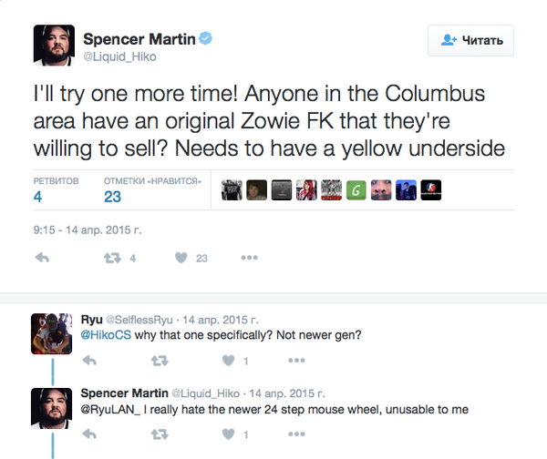Viewport: 547px width, 459px height.
Task: Click the Читать follow button
Action: [x=470, y=40]
